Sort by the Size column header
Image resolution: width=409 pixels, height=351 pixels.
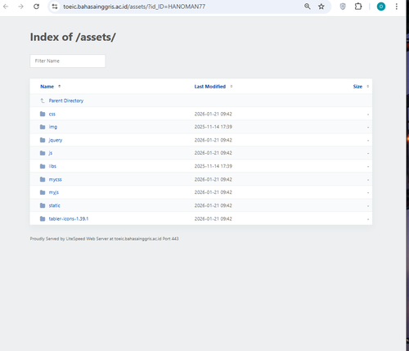click(357, 87)
